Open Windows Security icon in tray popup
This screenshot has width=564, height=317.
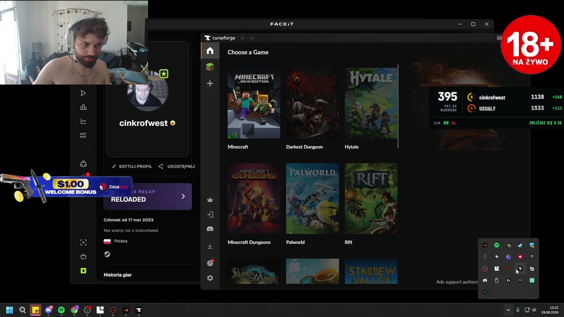click(532, 245)
